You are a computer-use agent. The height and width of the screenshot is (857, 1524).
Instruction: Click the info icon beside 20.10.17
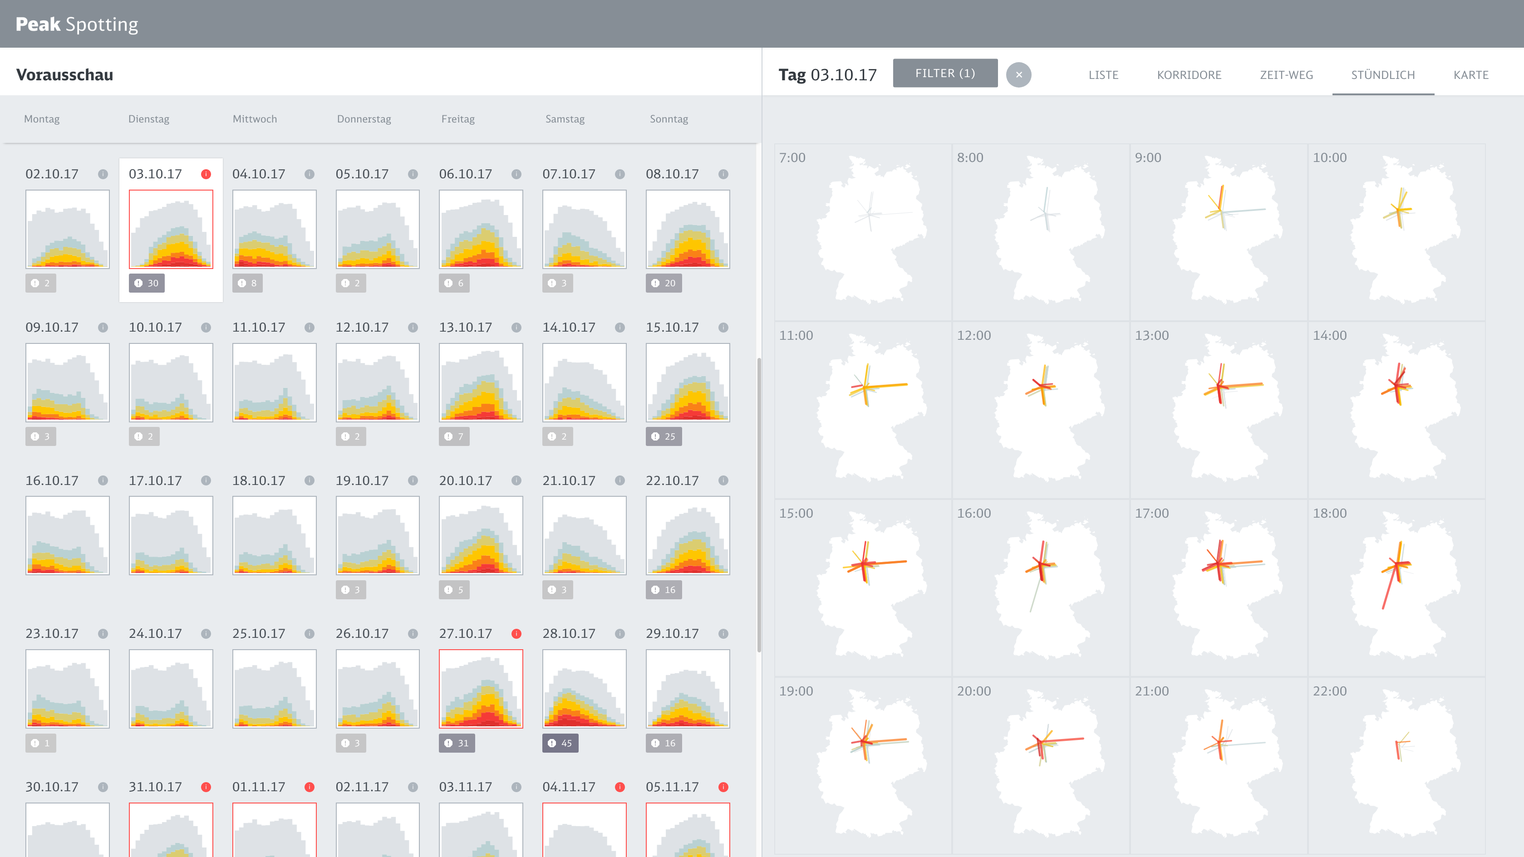pyautogui.click(x=516, y=480)
